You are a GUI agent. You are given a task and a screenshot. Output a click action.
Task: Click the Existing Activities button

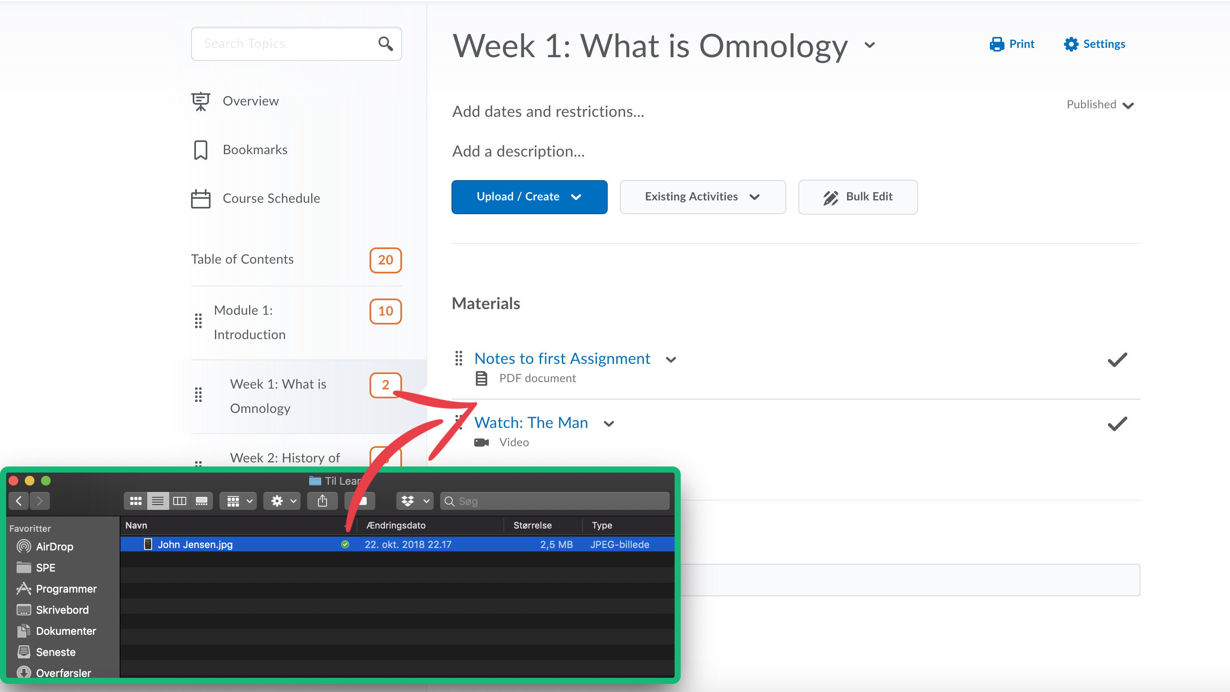pyautogui.click(x=702, y=197)
